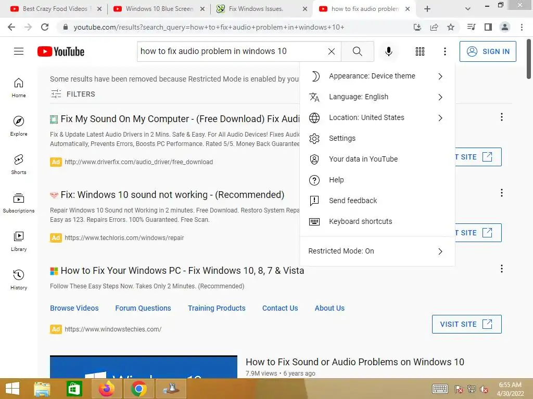Close the Best Crazy Food Videos tab
The height and width of the screenshot is (399, 533).
(99, 9)
